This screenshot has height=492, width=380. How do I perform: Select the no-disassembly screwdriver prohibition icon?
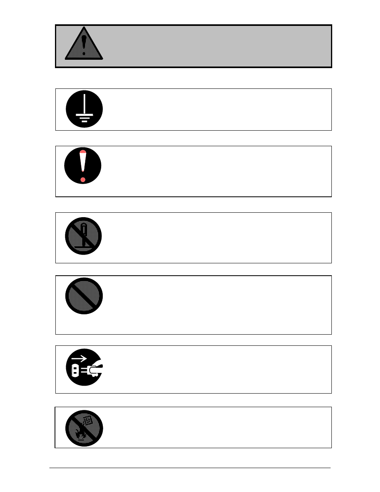[84, 236]
